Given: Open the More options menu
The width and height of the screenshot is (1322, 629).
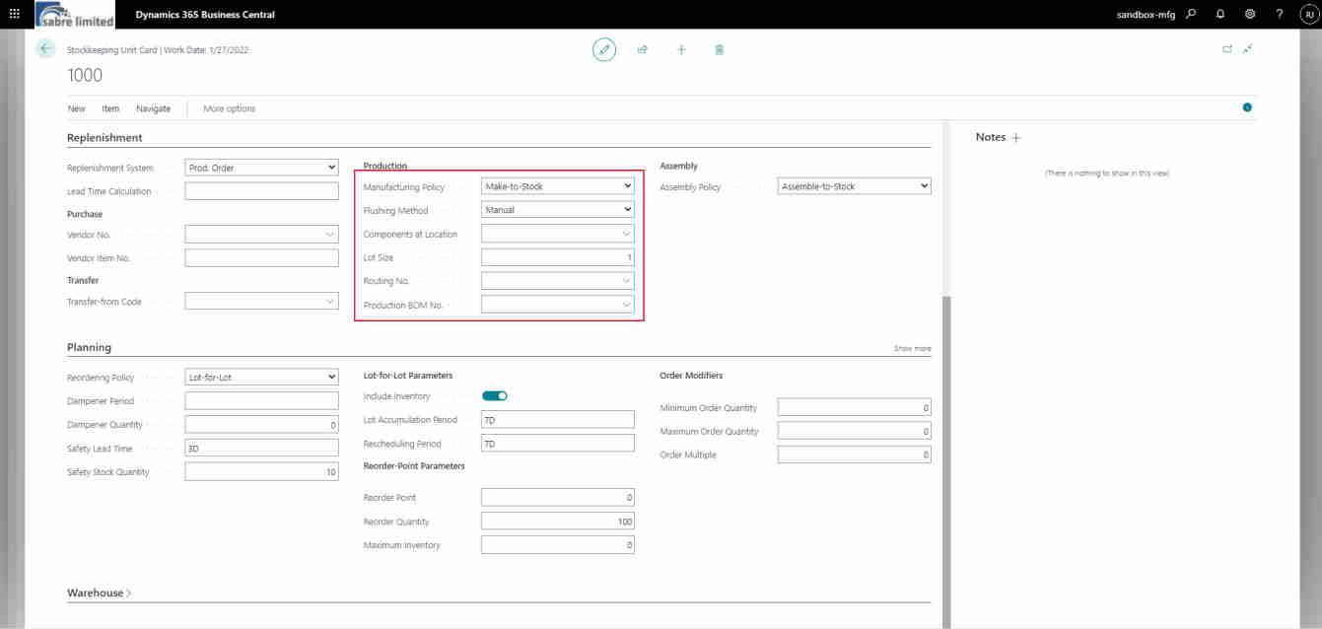Looking at the screenshot, I should point(227,108).
